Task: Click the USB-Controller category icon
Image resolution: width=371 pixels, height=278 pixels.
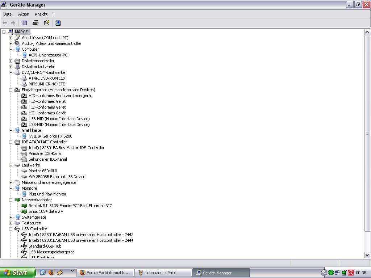Action: coord(17,229)
